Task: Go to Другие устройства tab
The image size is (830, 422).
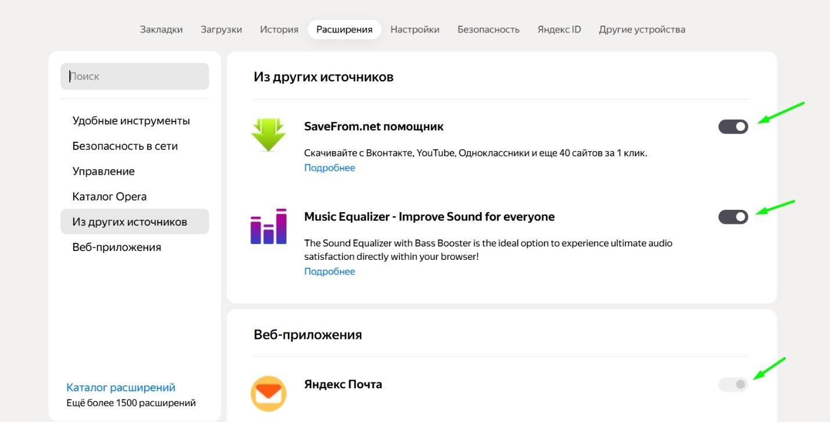Action: (x=642, y=29)
